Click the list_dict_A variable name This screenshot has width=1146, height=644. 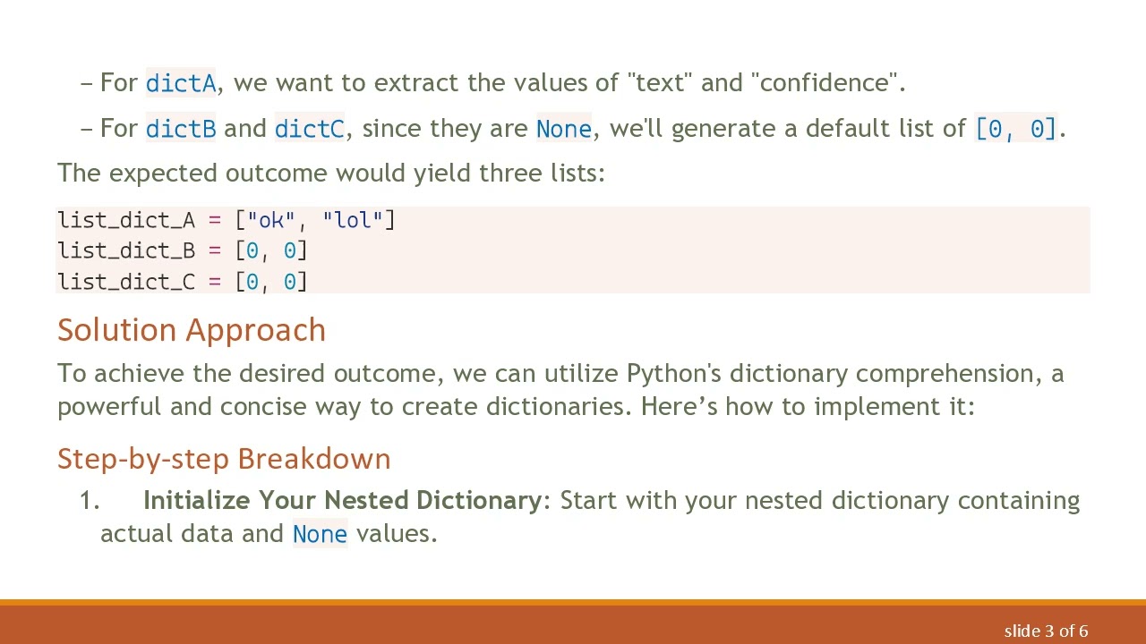125,220
